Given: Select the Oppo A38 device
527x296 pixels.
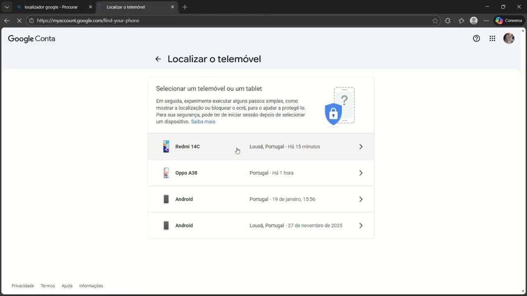Looking at the screenshot, I should [x=261, y=173].
